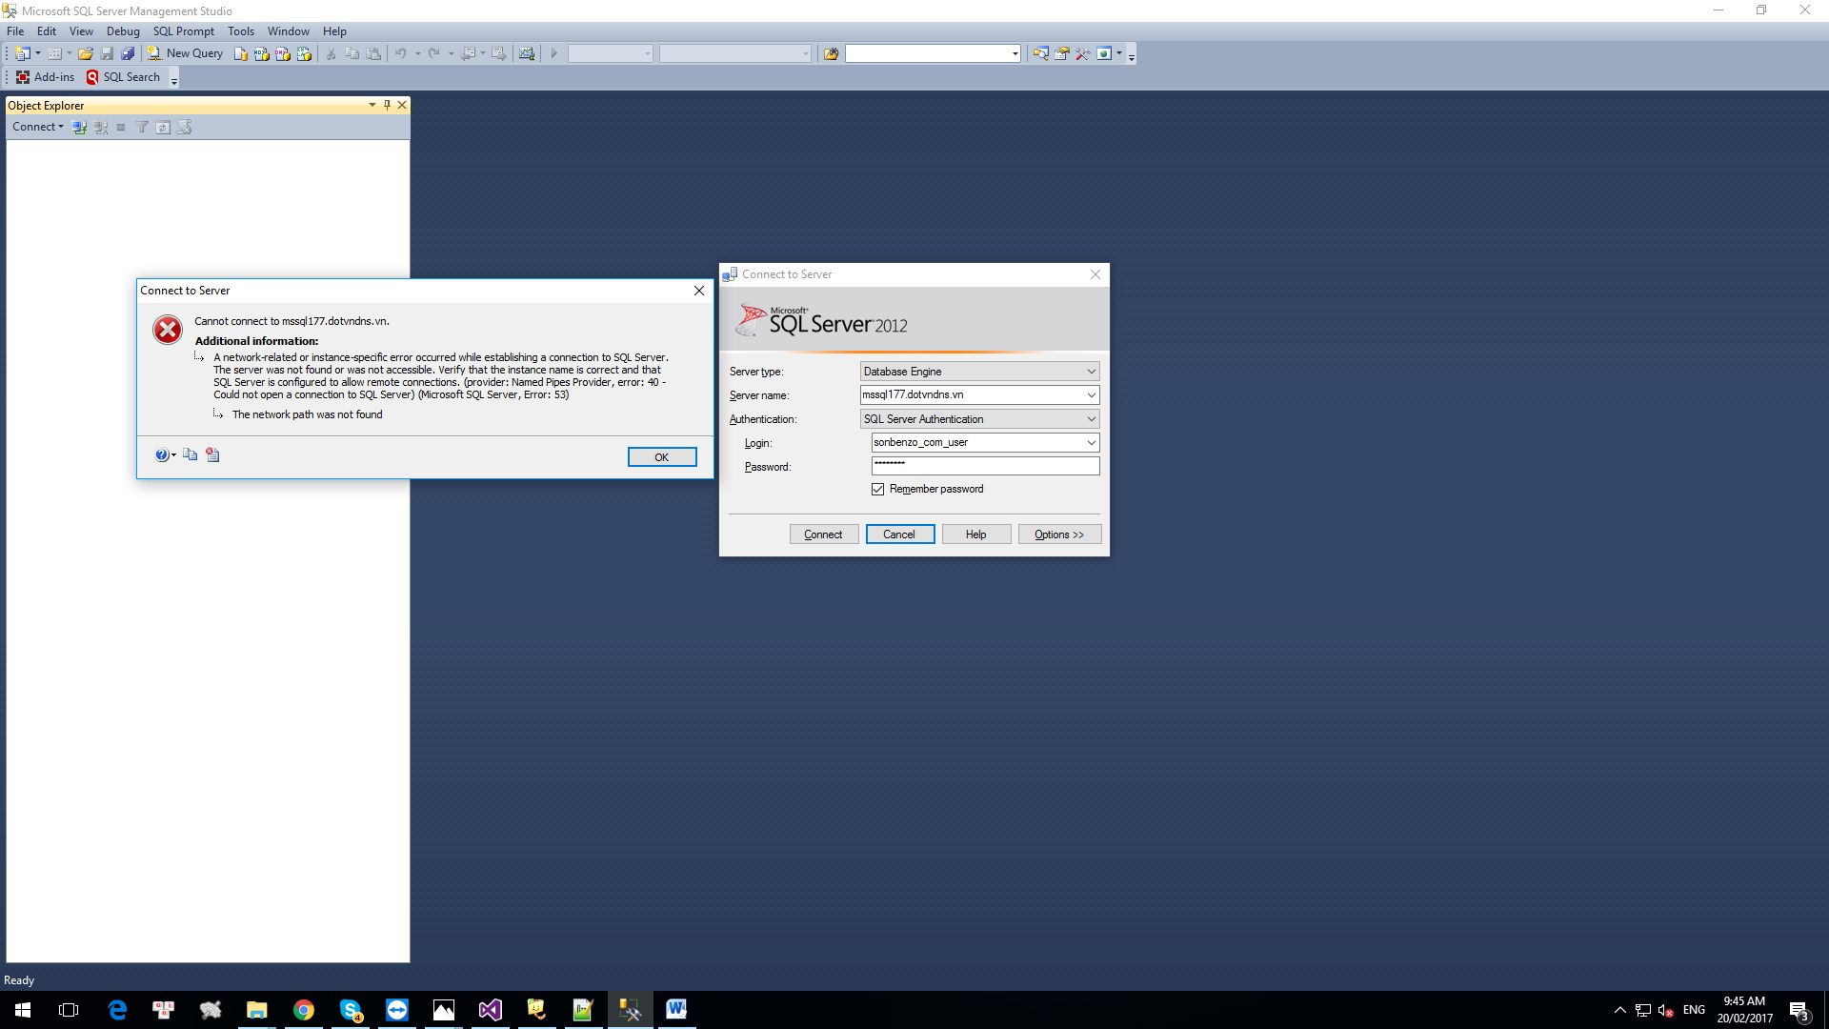The height and width of the screenshot is (1029, 1829).
Task: Open Action Center notifications icon
Action: pyautogui.click(x=1799, y=1010)
